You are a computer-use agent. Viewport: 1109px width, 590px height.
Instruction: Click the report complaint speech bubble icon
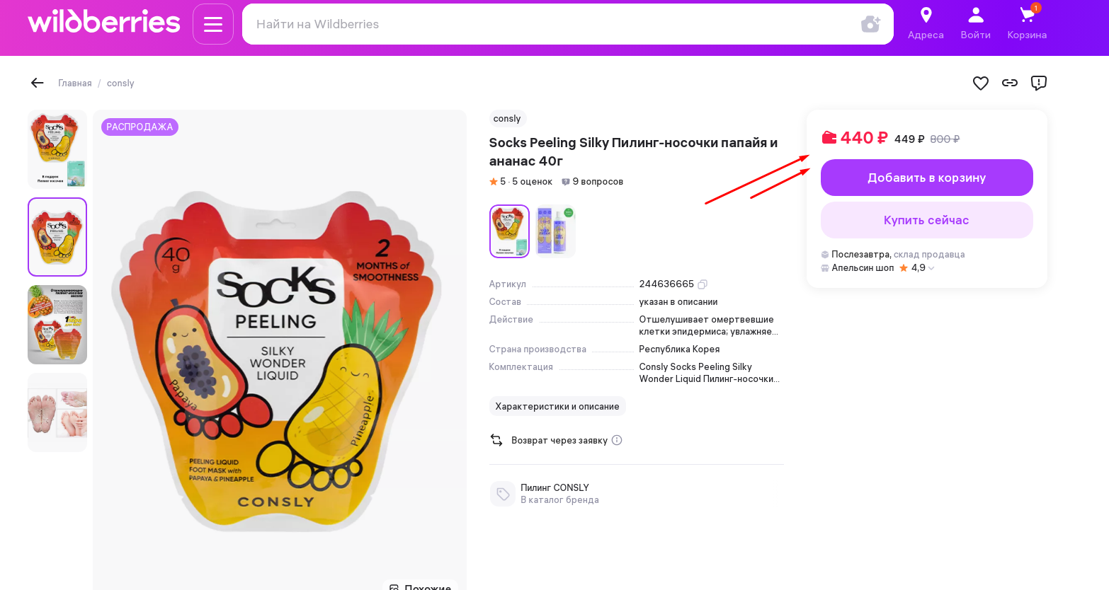(x=1039, y=83)
